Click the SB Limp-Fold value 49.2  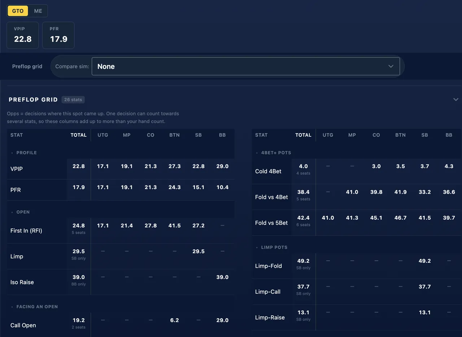[424, 261]
